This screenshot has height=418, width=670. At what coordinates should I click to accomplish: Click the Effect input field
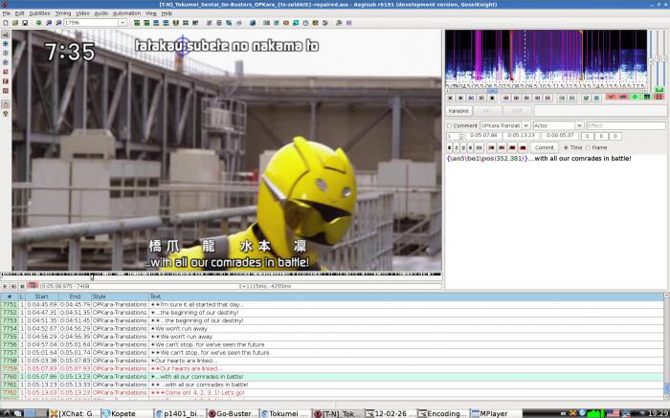pyautogui.click(x=626, y=125)
